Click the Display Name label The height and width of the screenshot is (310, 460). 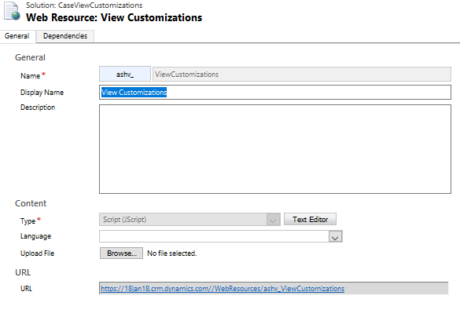coord(42,93)
